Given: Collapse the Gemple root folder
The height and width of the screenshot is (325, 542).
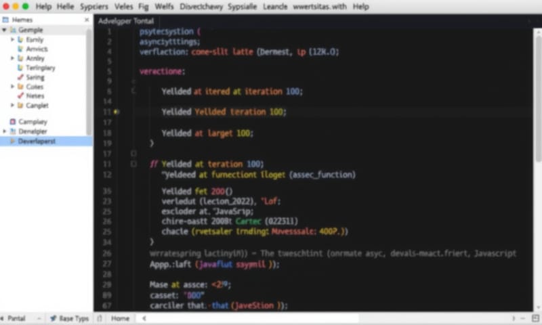Looking at the screenshot, I should [4, 30].
